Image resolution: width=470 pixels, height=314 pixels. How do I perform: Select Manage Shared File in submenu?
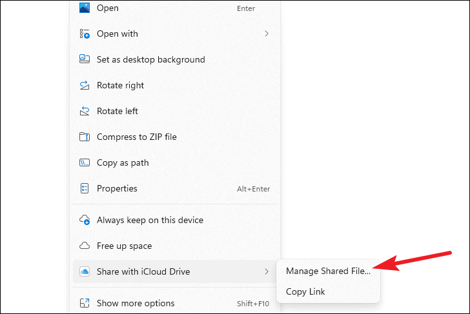[x=328, y=271]
